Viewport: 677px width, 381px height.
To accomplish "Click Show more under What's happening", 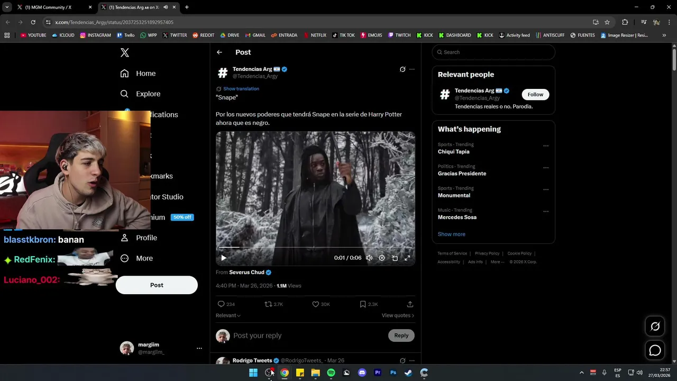I will [452, 234].
